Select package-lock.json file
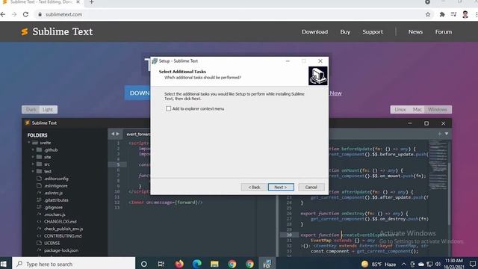The width and height of the screenshot is (478, 269). point(61,250)
